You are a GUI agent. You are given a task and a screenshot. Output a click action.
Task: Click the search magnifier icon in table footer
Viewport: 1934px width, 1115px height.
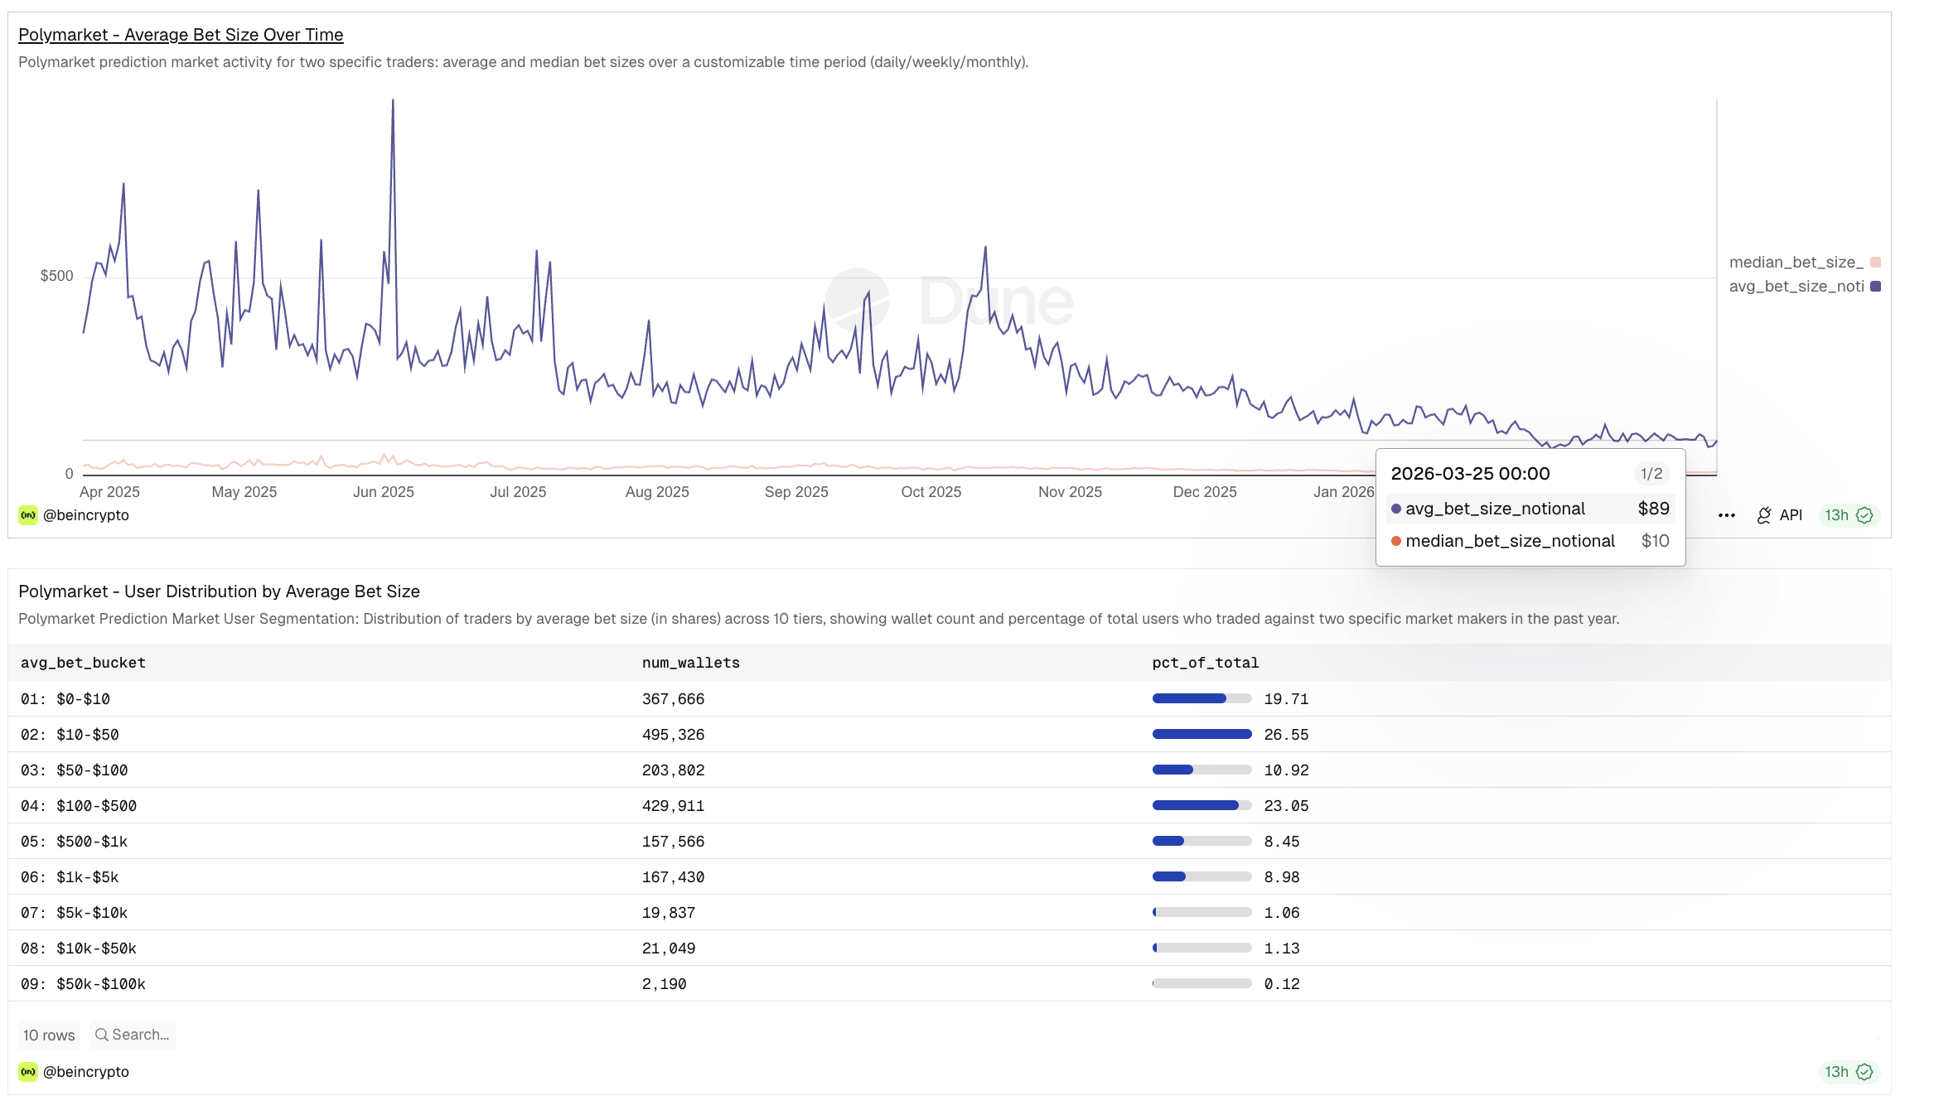pos(102,1035)
